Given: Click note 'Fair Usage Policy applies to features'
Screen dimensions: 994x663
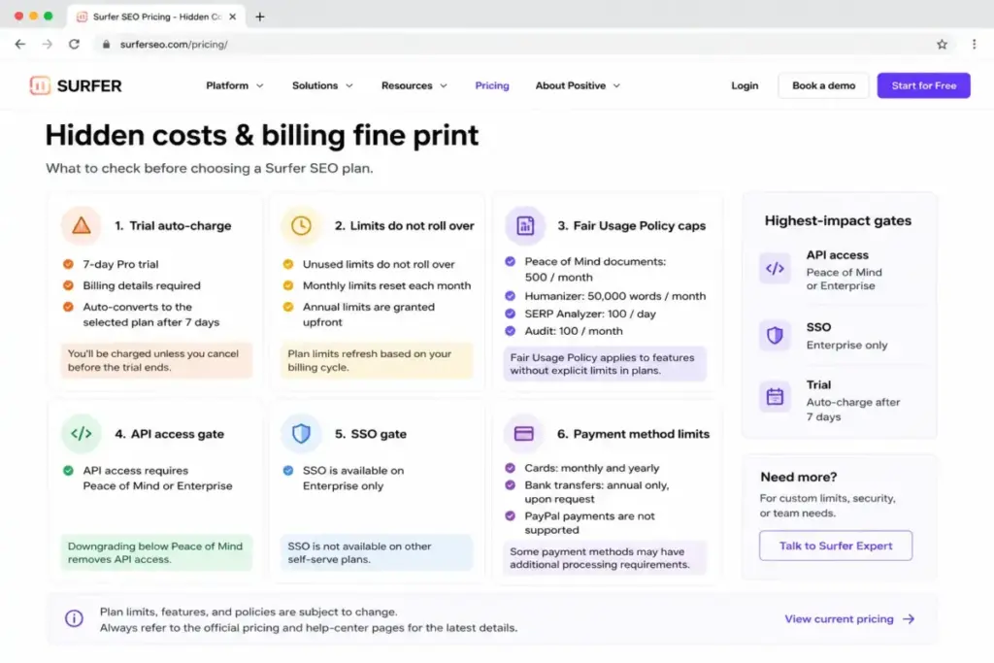Looking at the screenshot, I should pyautogui.click(x=606, y=364).
